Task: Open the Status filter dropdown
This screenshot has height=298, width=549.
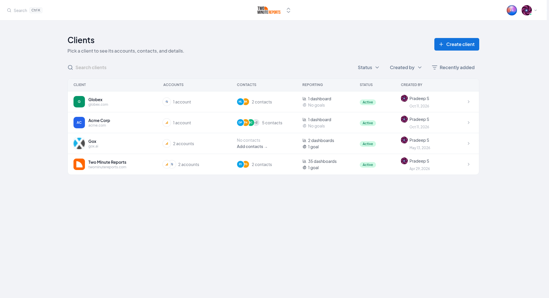Action: pyautogui.click(x=368, y=67)
